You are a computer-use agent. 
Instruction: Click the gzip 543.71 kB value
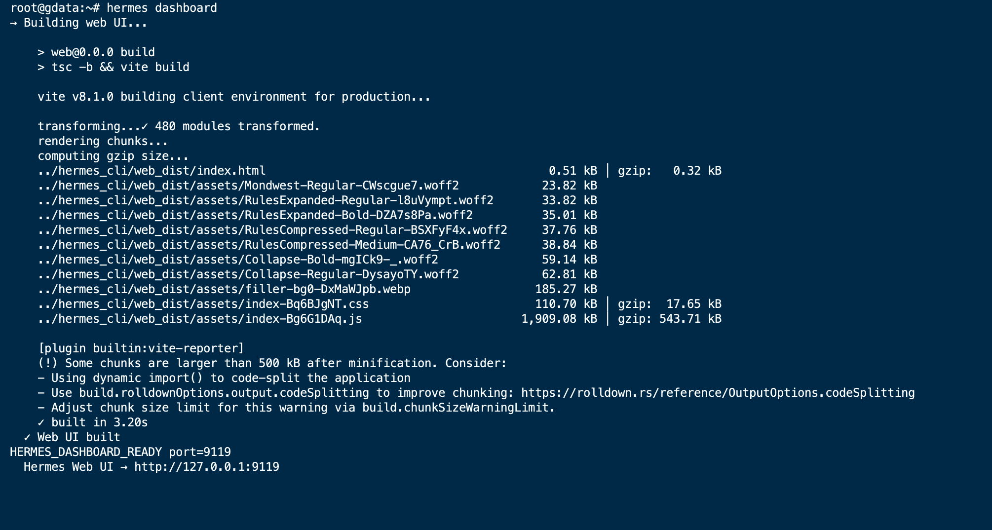point(690,319)
